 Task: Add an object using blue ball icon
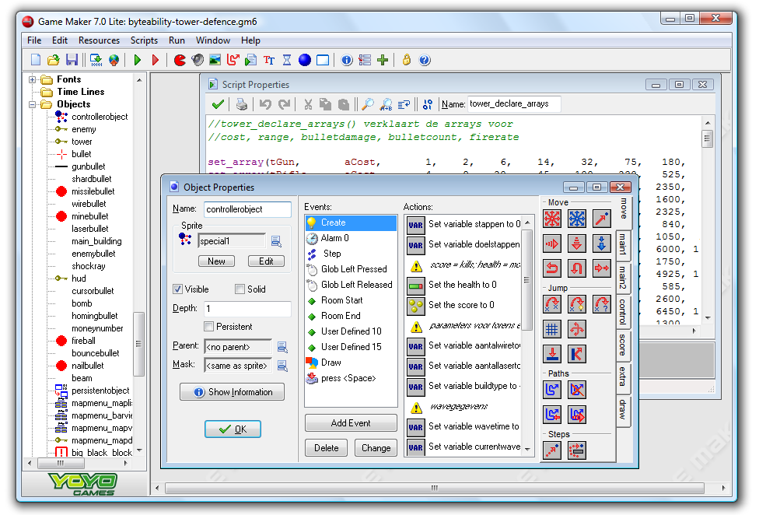(x=305, y=60)
